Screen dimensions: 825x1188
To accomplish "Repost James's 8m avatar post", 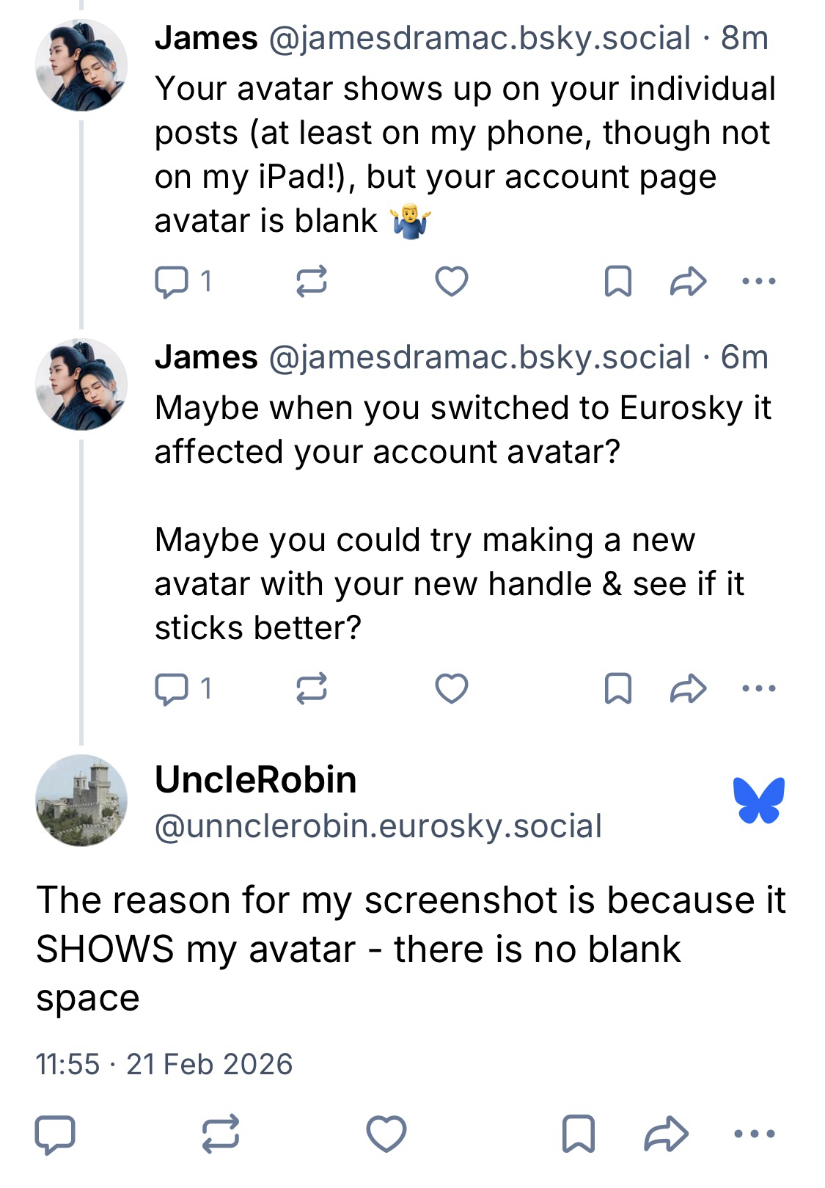I will point(311,282).
